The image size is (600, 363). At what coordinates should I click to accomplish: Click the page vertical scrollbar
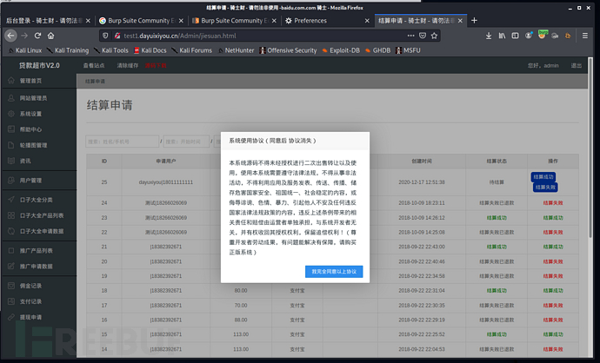590,149
